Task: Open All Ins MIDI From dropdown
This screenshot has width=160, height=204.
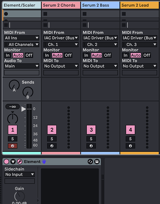Action: [x=22, y=38]
